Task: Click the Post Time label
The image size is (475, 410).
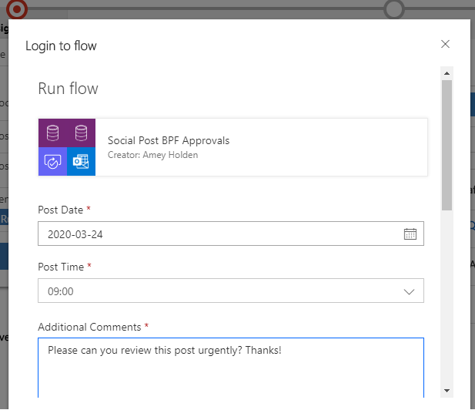Action: pyautogui.click(x=61, y=267)
